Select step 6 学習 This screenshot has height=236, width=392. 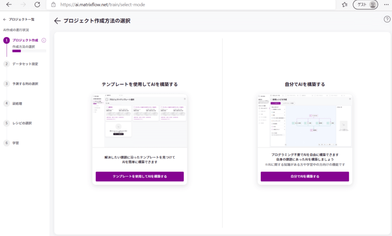click(16, 143)
